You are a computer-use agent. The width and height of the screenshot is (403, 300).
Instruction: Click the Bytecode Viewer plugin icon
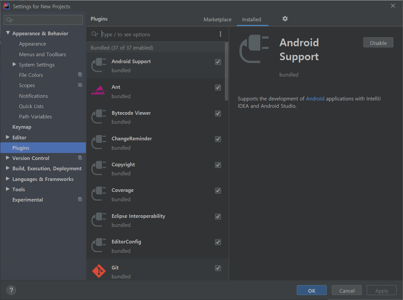99,117
